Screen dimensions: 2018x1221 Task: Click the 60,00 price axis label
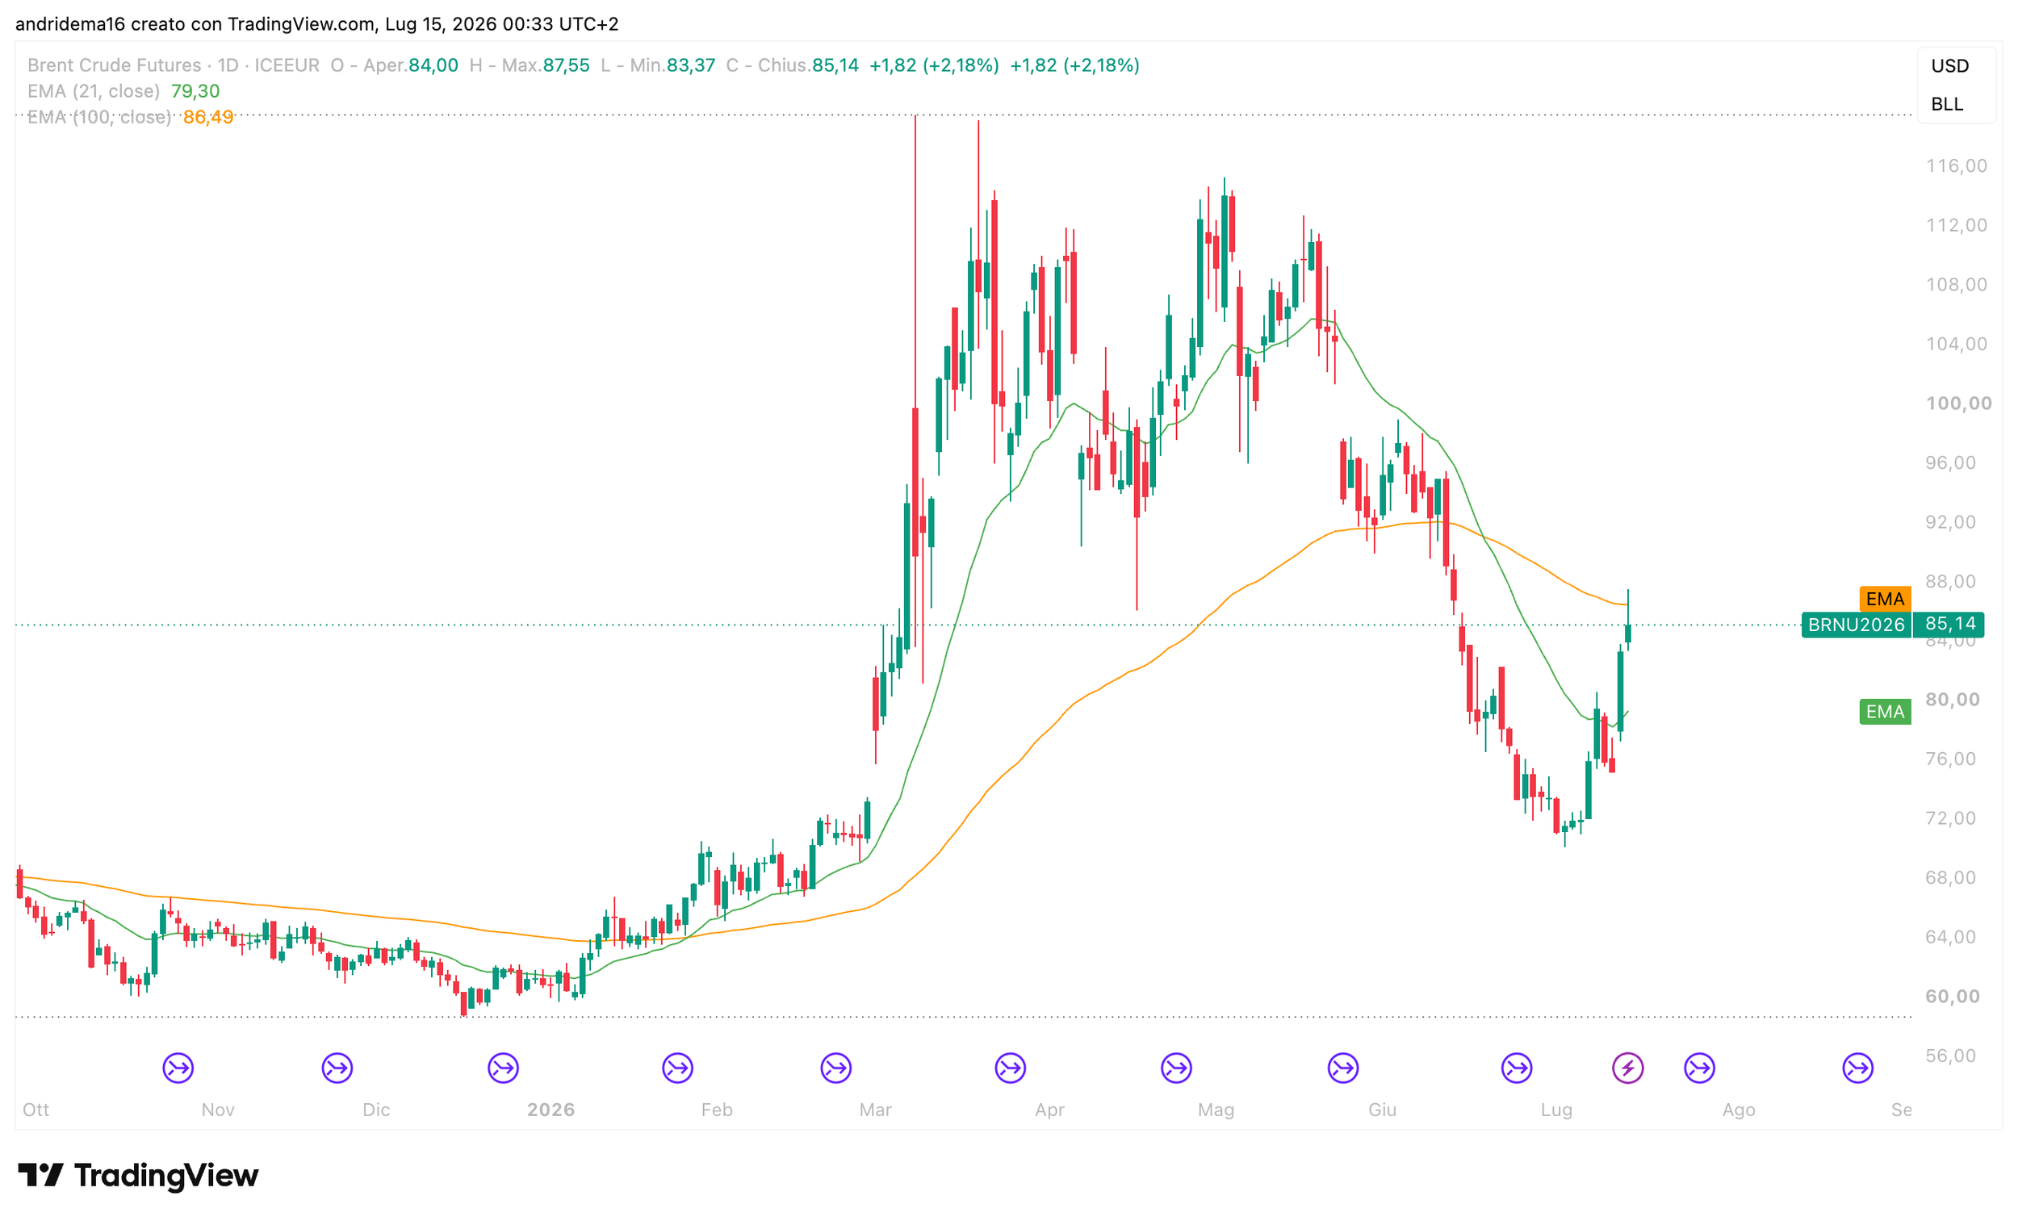coord(1953,996)
